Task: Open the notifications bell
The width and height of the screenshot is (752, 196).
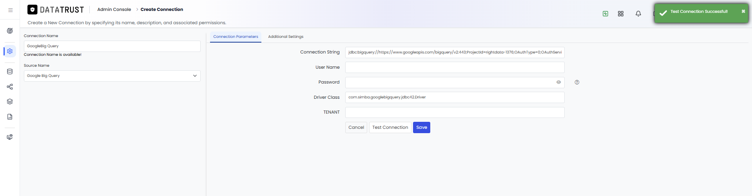Action: (638, 14)
